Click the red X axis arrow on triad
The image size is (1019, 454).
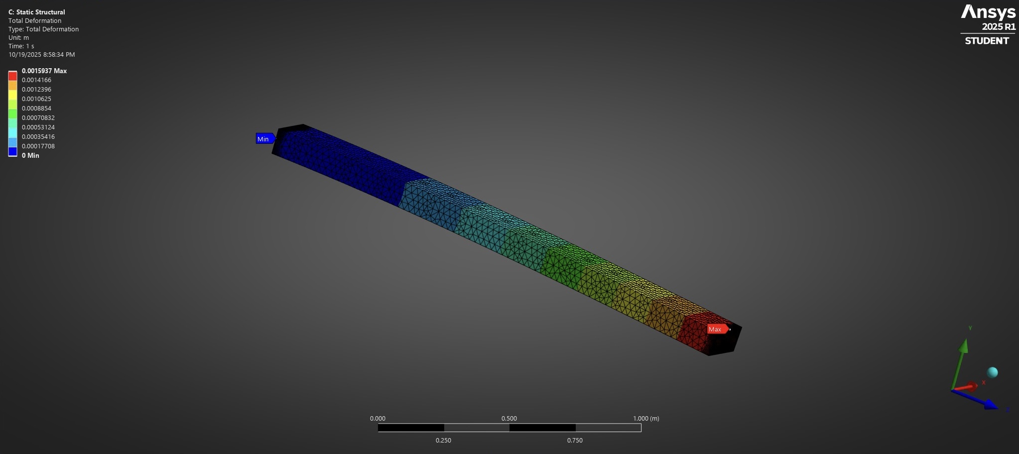(x=966, y=387)
